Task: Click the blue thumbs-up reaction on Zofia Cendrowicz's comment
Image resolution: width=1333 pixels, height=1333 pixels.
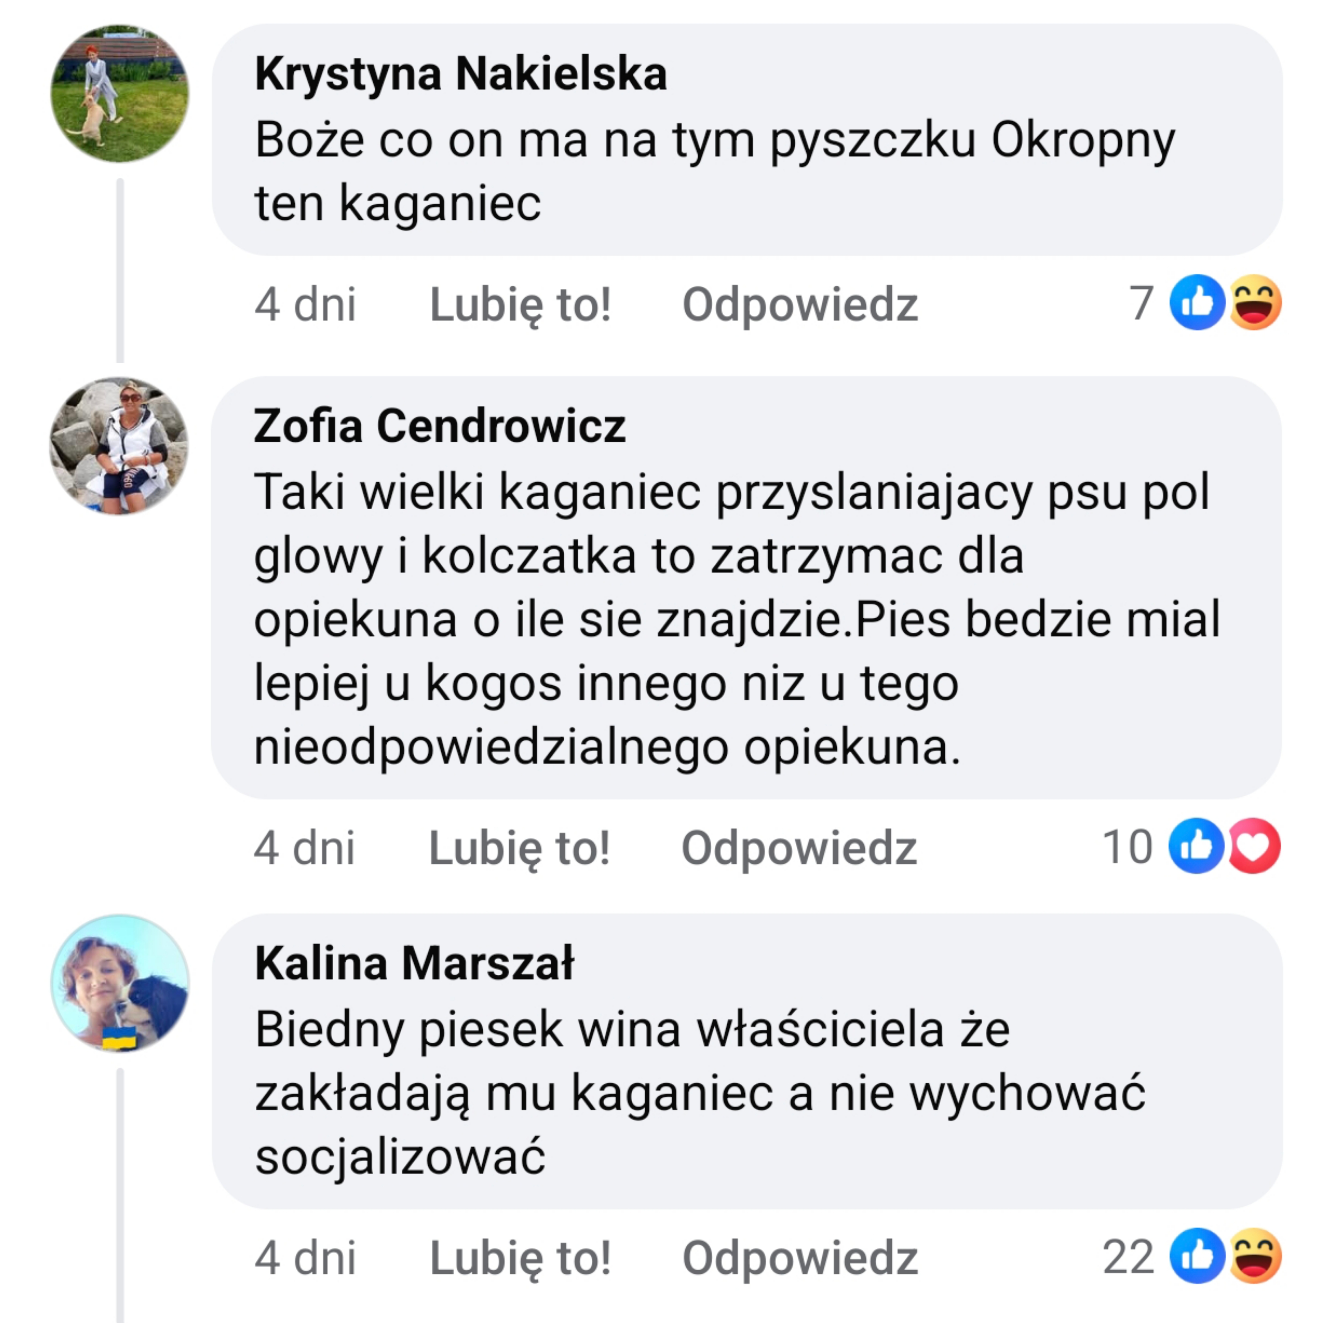Action: tap(1196, 846)
